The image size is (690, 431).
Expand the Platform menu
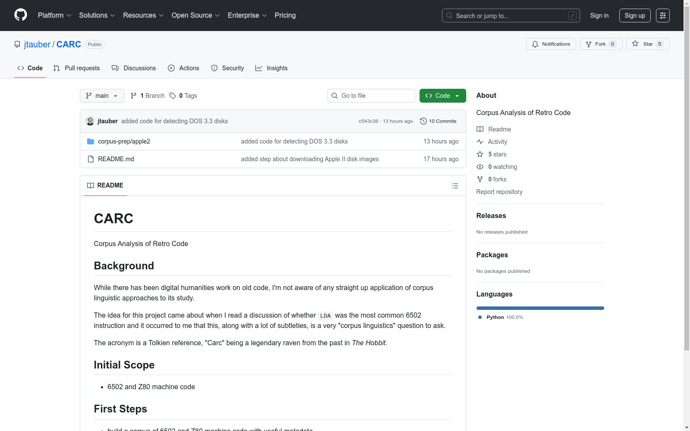tap(54, 15)
